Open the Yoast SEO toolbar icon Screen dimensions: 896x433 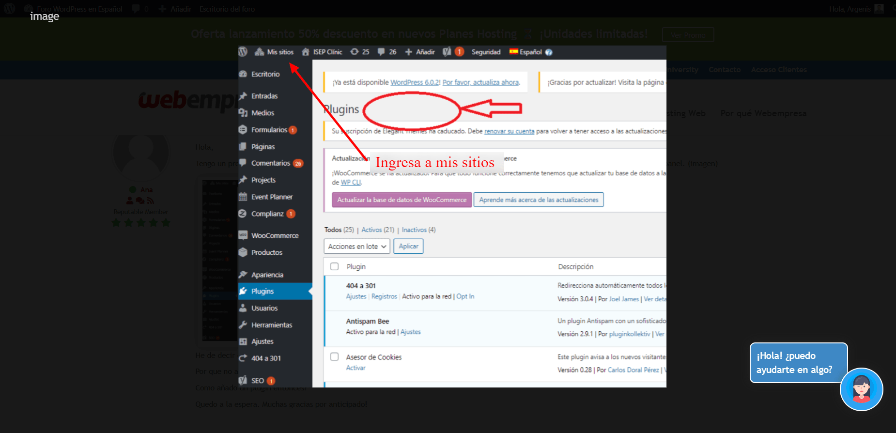447,52
